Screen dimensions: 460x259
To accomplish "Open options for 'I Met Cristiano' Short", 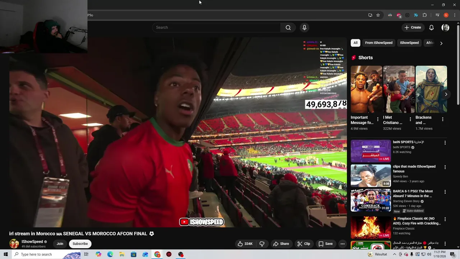I will click(410, 119).
